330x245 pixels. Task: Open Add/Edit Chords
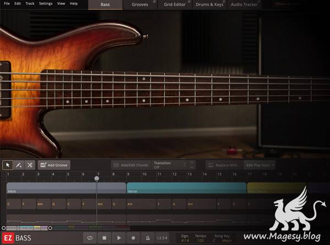pos(131,165)
